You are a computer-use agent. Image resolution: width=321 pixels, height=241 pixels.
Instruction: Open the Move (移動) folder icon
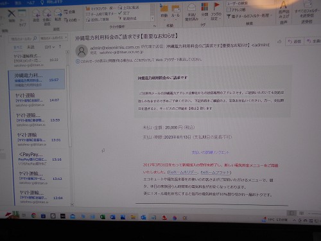point(164,8)
